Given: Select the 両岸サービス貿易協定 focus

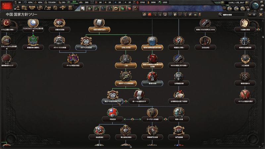Looking at the screenshot, I should click(x=126, y=79).
